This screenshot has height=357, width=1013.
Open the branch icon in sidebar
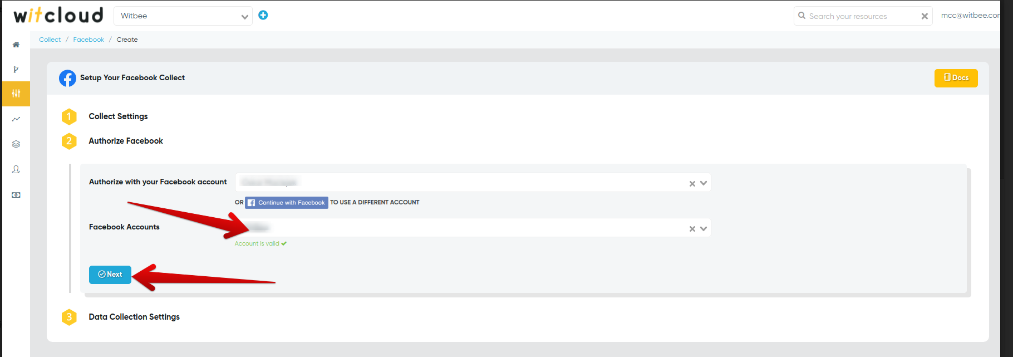[x=16, y=70]
